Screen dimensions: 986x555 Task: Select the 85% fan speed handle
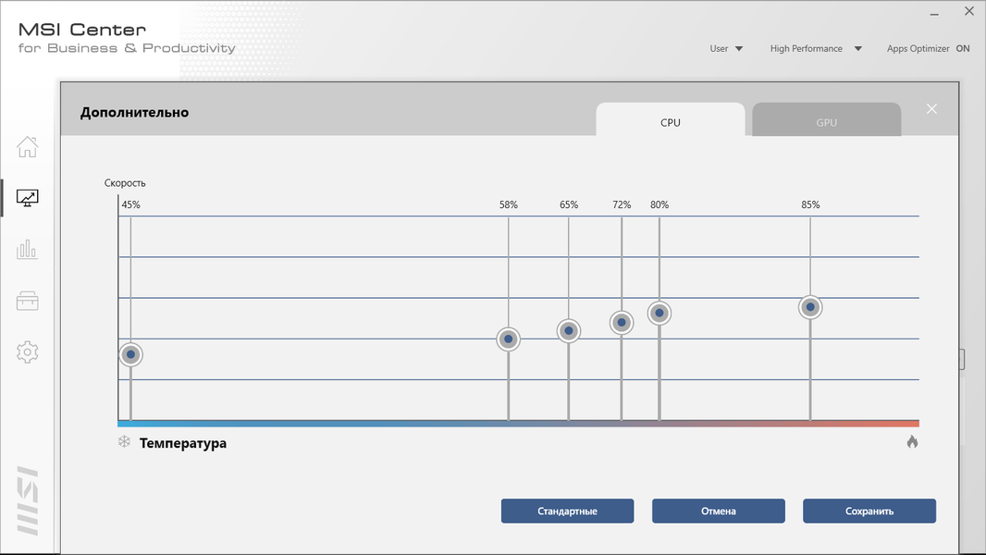point(810,307)
